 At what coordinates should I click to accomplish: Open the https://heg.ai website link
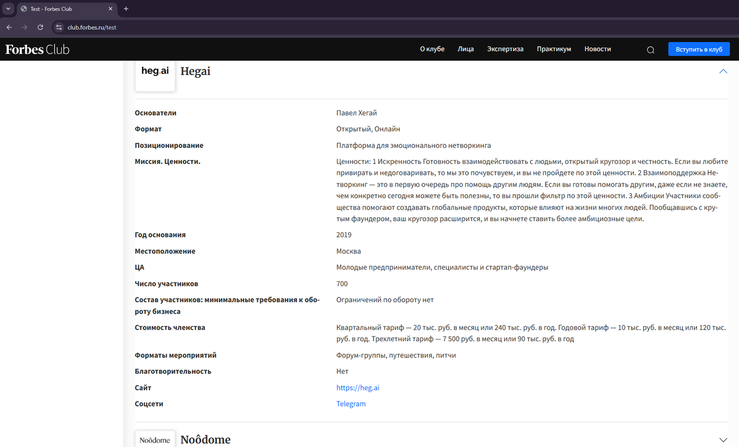click(358, 388)
